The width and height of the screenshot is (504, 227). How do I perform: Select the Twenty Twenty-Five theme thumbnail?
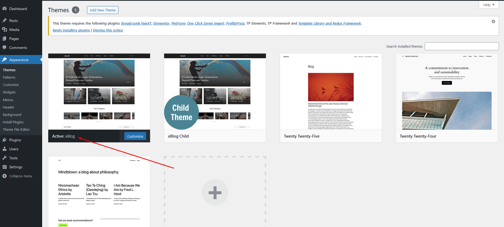pos(331,91)
